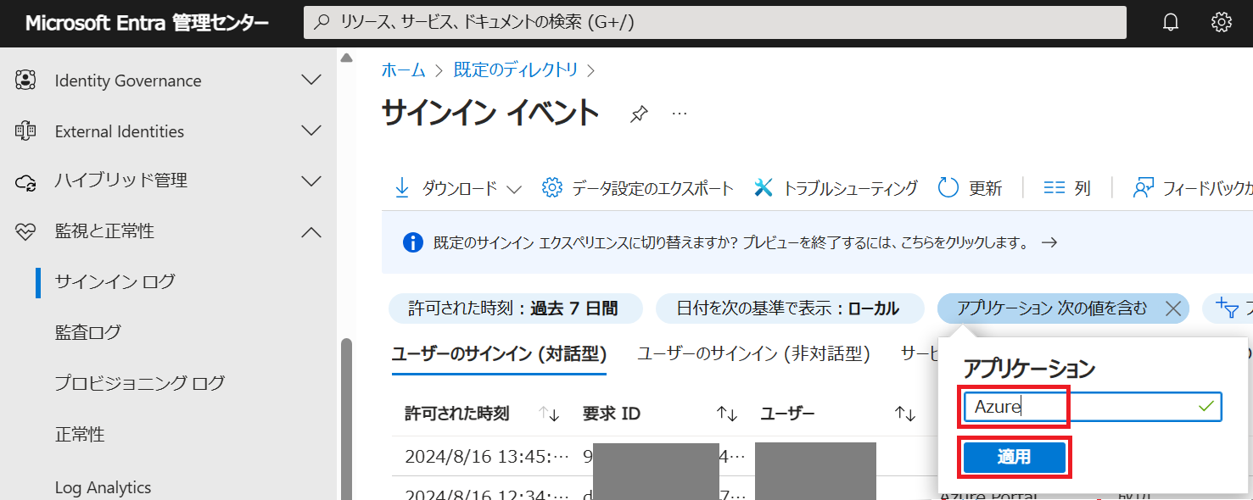The width and height of the screenshot is (1253, 500).
Task: Expand the Identity Governance section
Action: [x=311, y=81]
